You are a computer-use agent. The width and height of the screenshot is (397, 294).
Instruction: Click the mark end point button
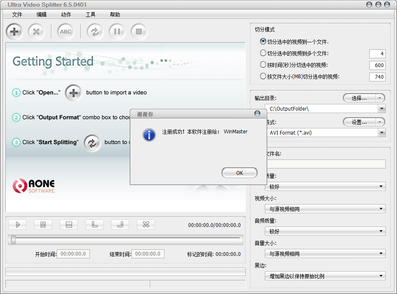click(x=120, y=225)
